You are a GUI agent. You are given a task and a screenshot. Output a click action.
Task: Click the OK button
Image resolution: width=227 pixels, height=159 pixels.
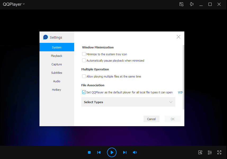coord(172,119)
